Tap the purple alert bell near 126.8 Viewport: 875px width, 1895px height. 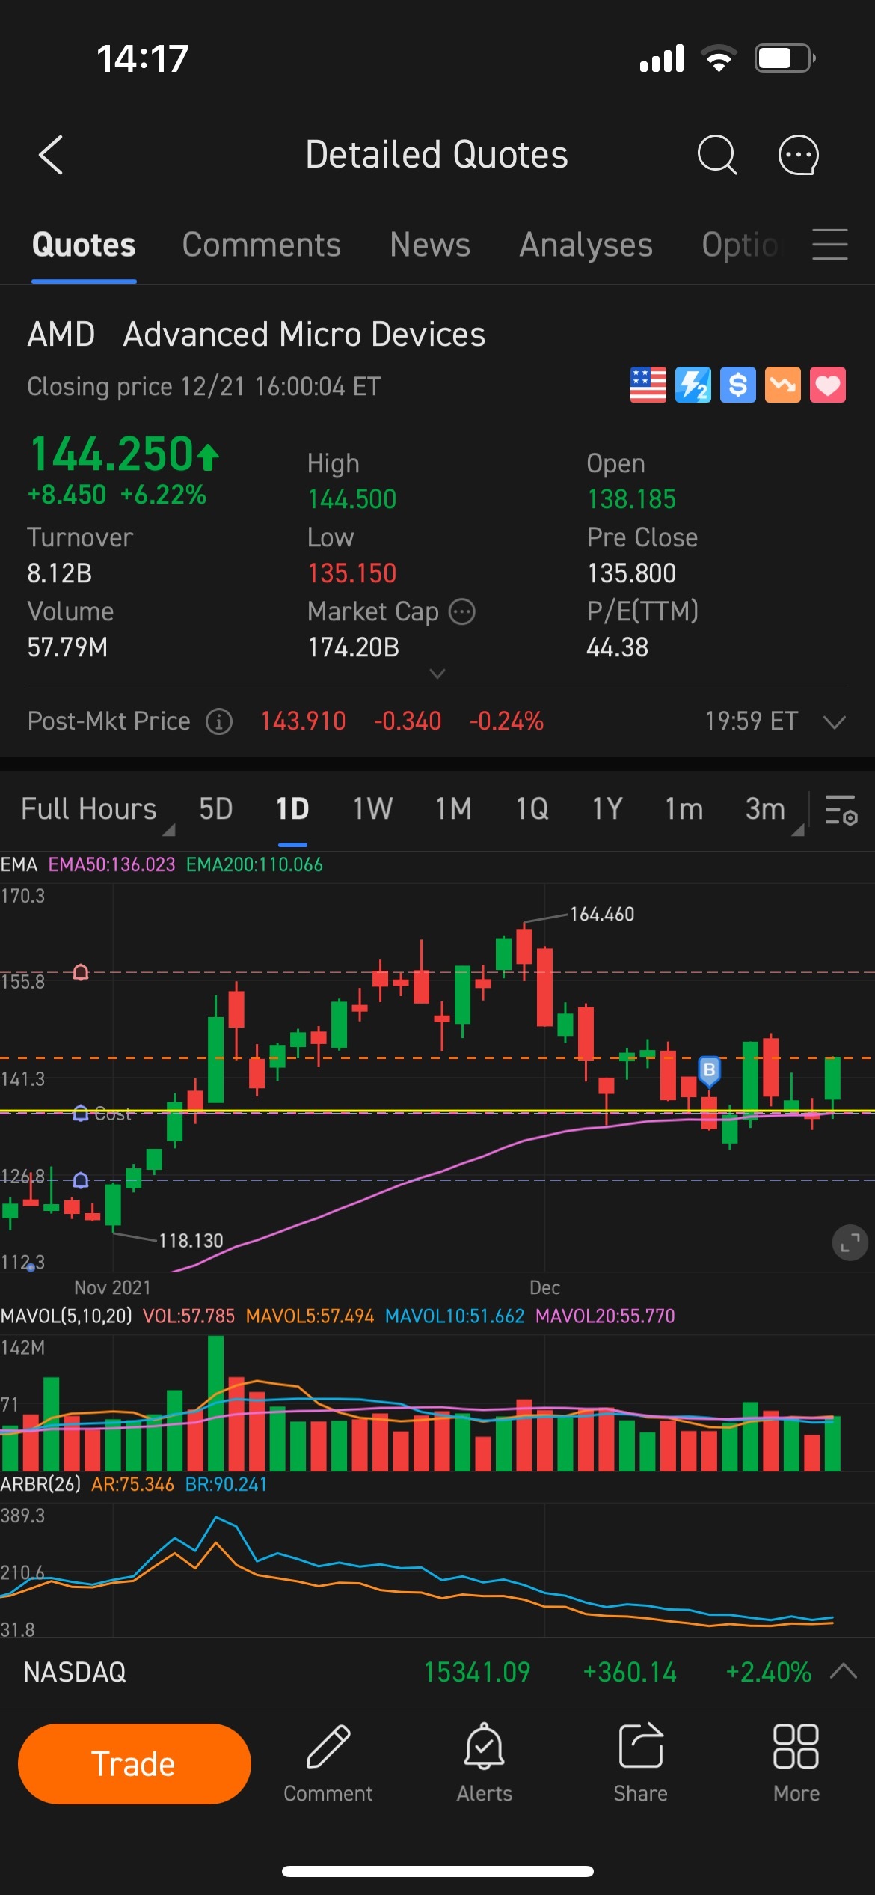(x=81, y=1180)
